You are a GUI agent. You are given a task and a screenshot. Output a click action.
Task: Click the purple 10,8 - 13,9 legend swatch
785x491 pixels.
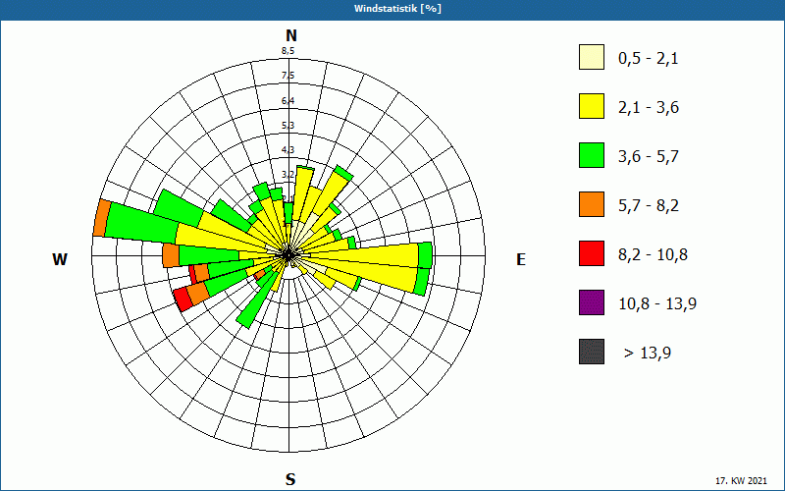pyautogui.click(x=592, y=302)
